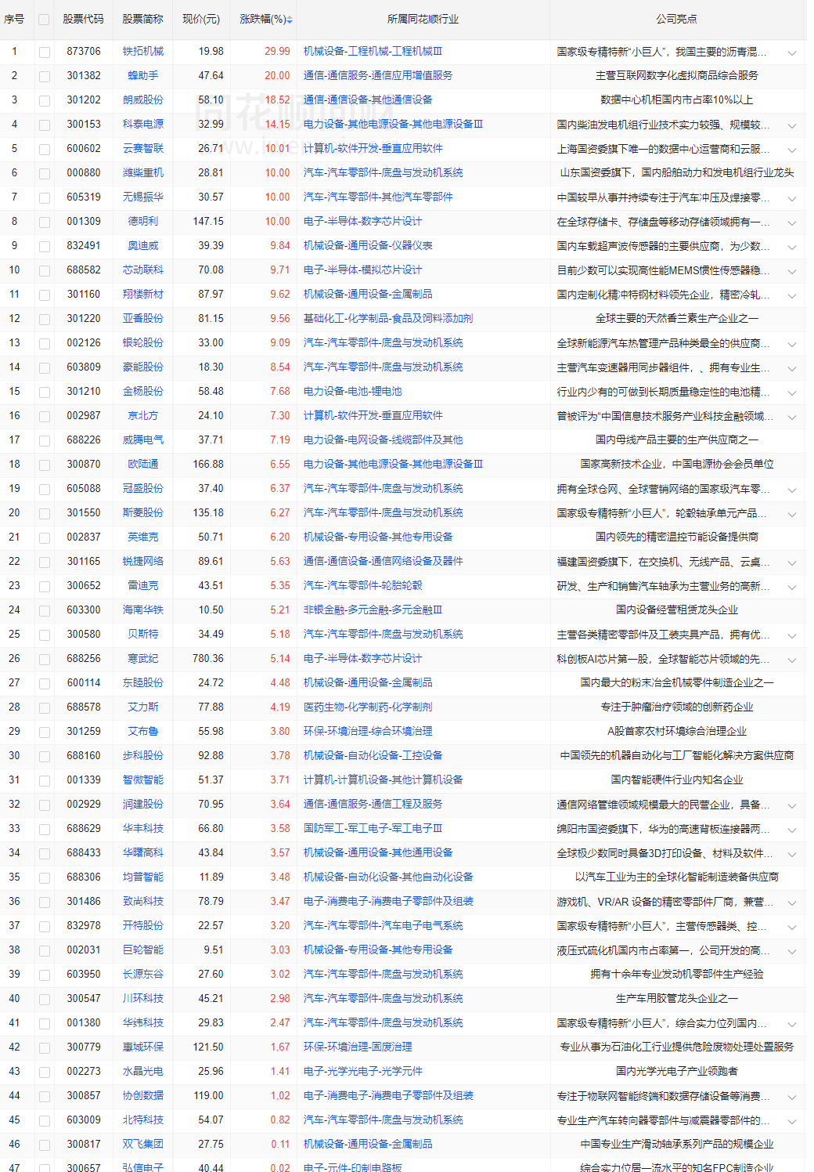Mark the checkbox next to 688582
The height and width of the screenshot is (1172, 814).
coord(44,271)
